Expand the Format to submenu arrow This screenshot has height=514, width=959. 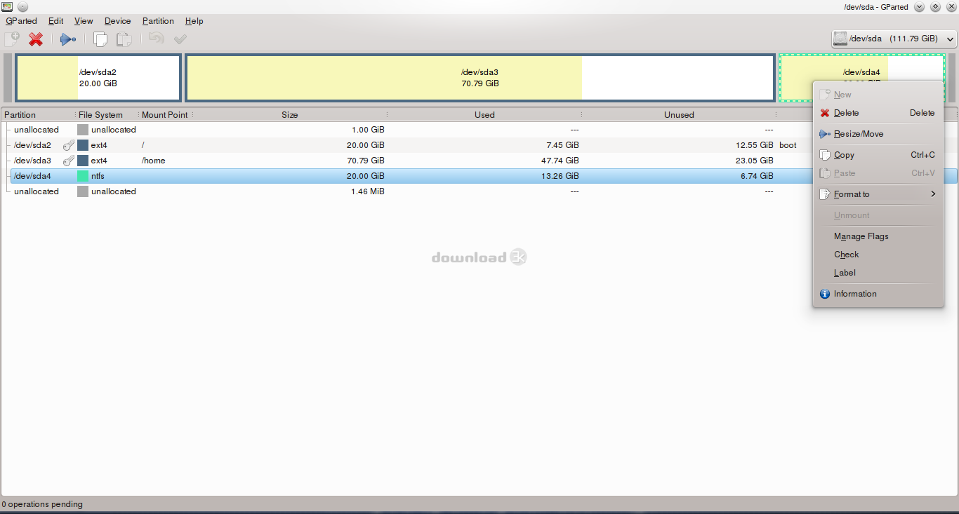[933, 194]
